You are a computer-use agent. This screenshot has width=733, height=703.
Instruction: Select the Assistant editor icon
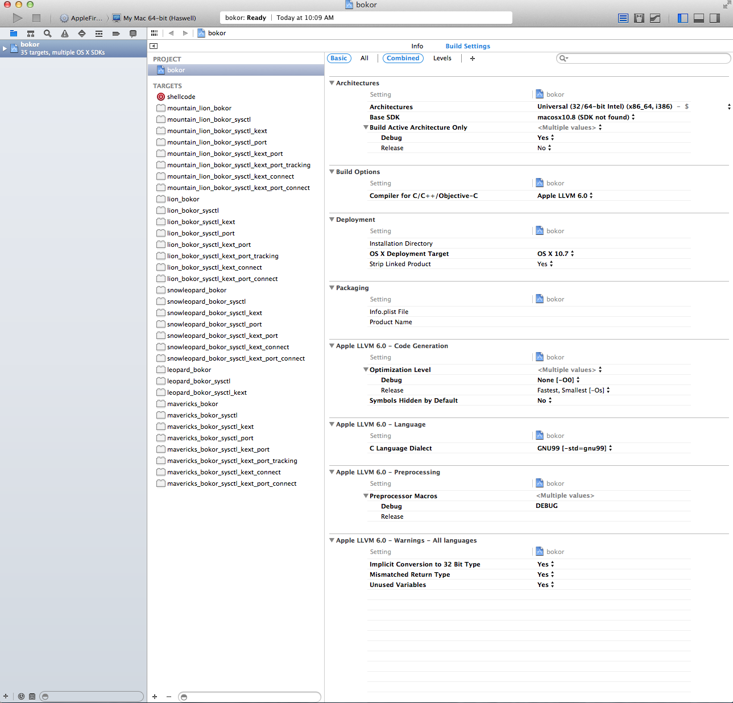point(639,18)
